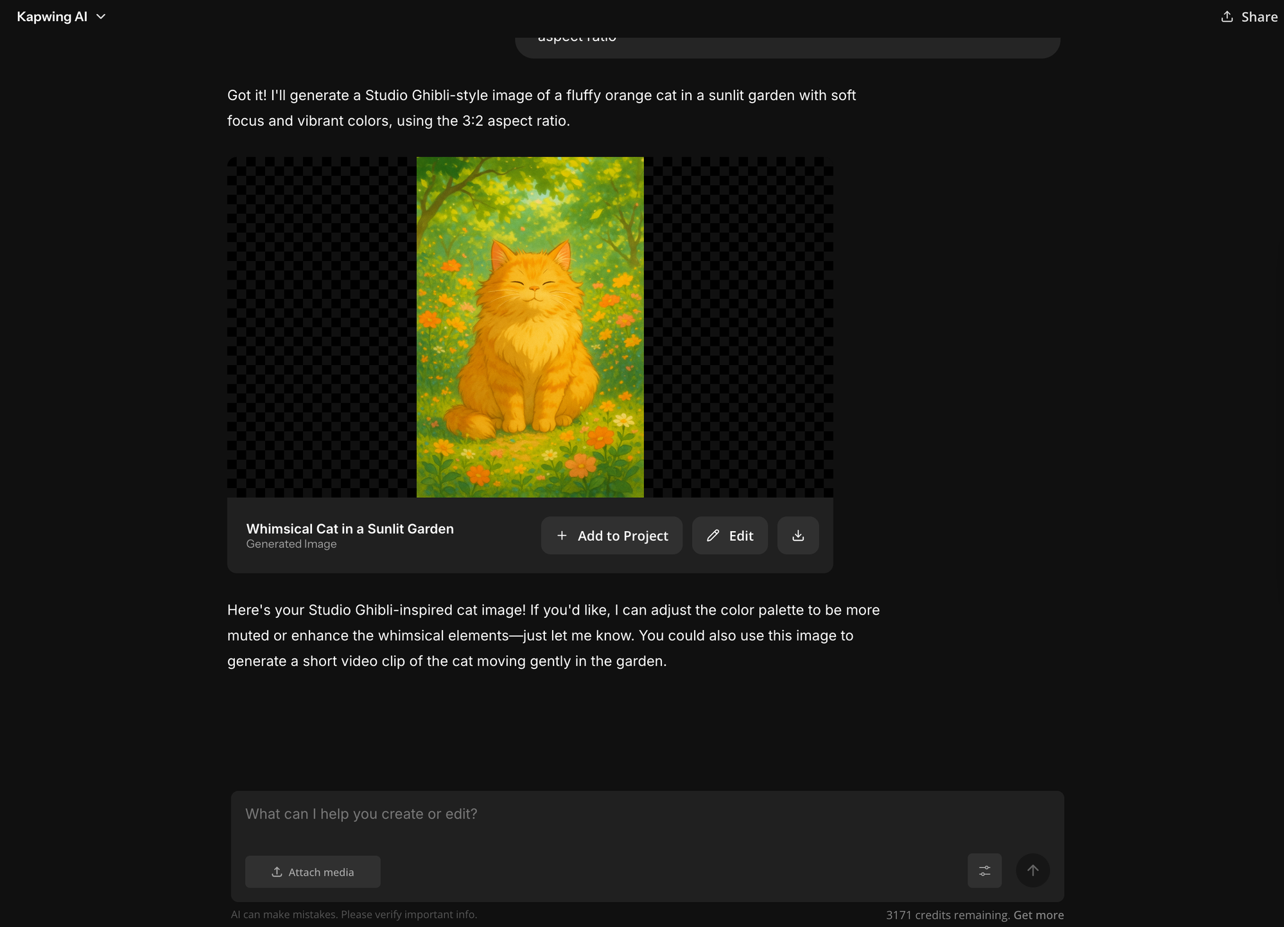Open the orange cat image preview
This screenshot has height=927, width=1284.
pyautogui.click(x=530, y=327)
